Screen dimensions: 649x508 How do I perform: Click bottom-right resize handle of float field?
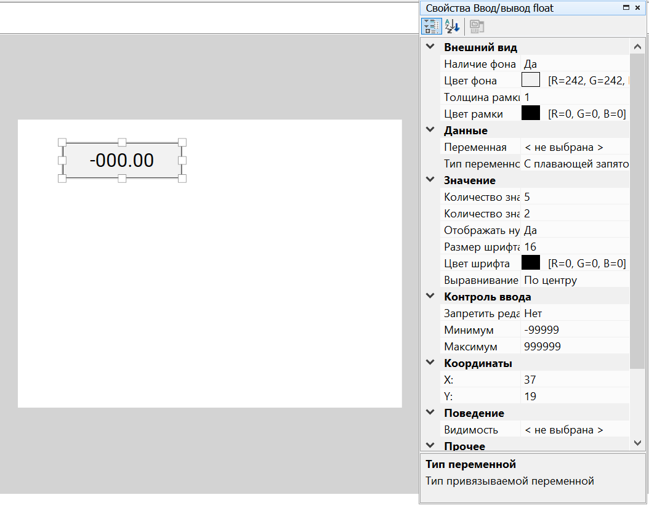182,179
